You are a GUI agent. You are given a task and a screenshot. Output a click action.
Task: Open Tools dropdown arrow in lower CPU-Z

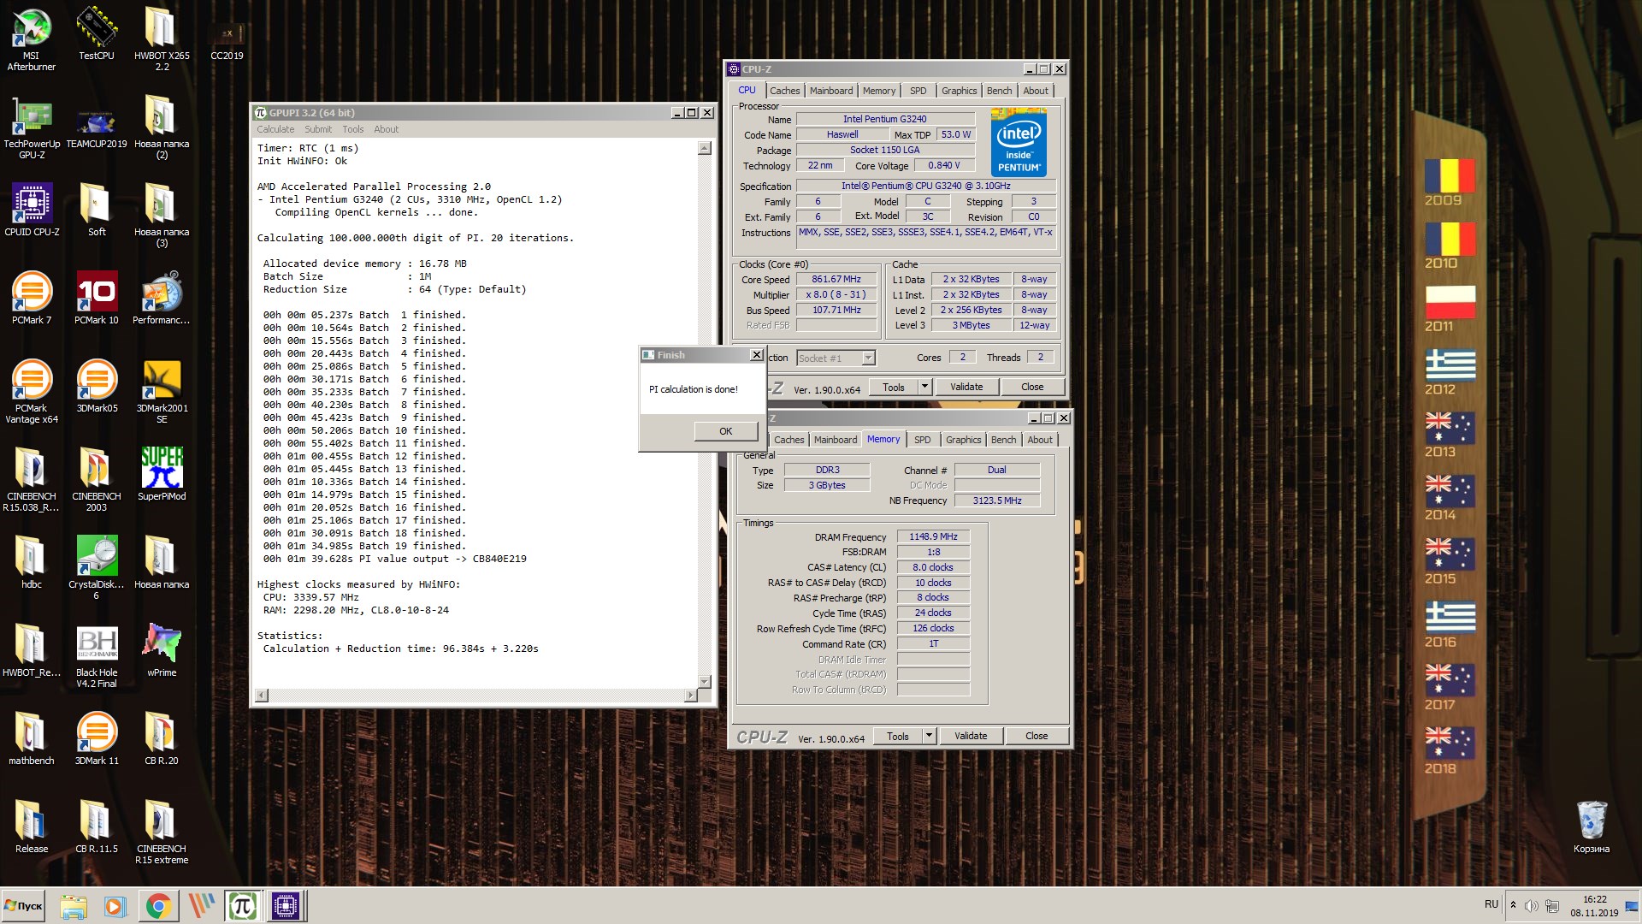929,736
